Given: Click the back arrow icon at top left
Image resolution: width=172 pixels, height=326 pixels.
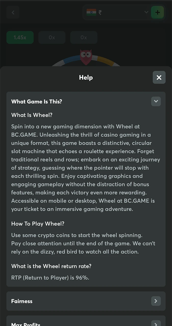Looking at the screenshot, I should (x=13, y=12).
